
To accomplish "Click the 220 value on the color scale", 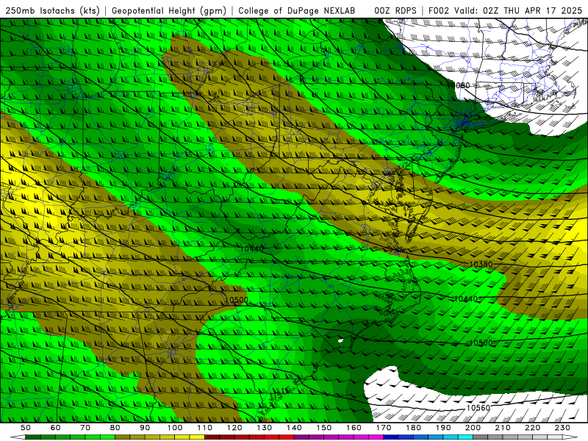I will pos(532,428).
